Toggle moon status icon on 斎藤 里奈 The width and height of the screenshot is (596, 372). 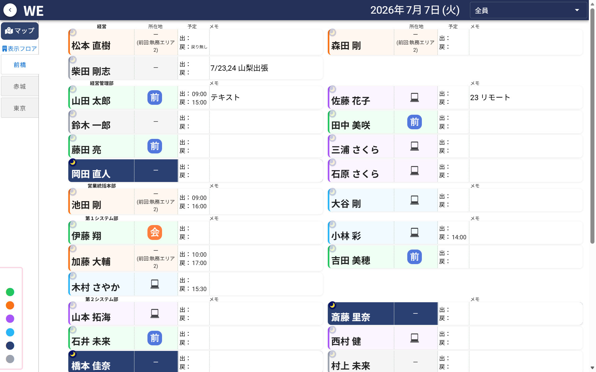click(x=332, y=305)
